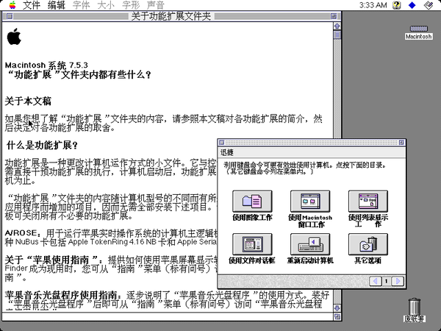
Task: Click the Guide help question mark icon
Action: [x=397, y=5]
